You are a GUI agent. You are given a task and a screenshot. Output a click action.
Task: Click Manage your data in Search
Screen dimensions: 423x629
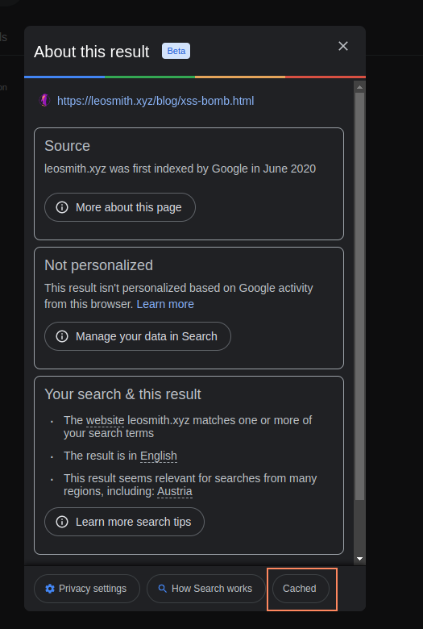click(x=138, y=336)
